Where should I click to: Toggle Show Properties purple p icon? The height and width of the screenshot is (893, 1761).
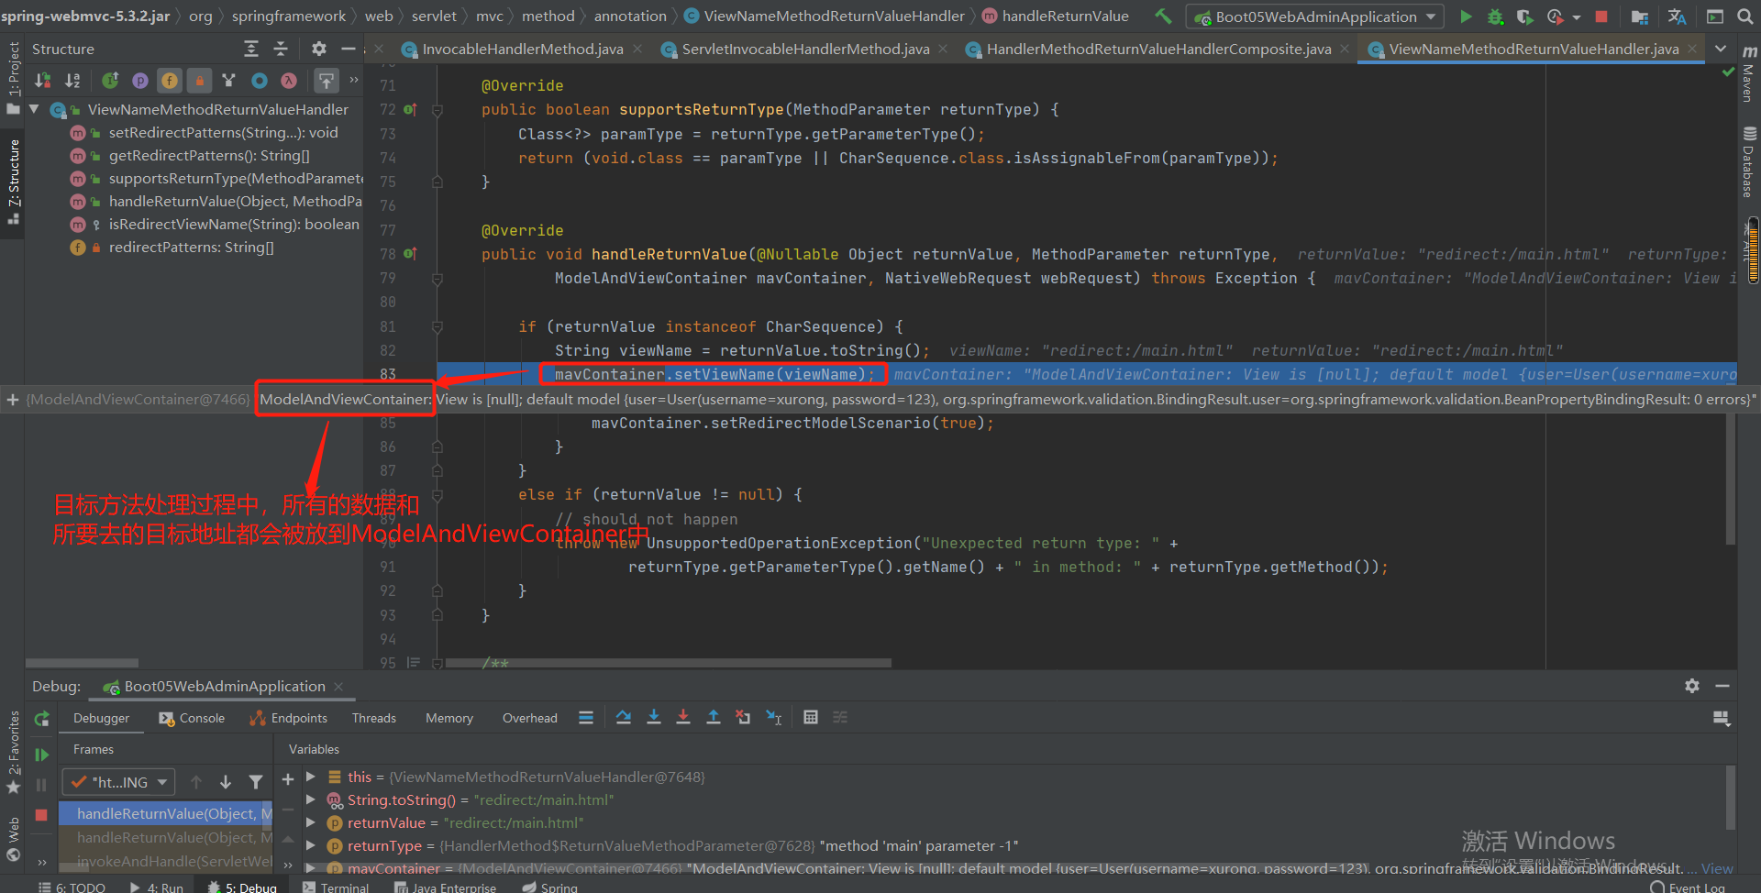[140, 81]
